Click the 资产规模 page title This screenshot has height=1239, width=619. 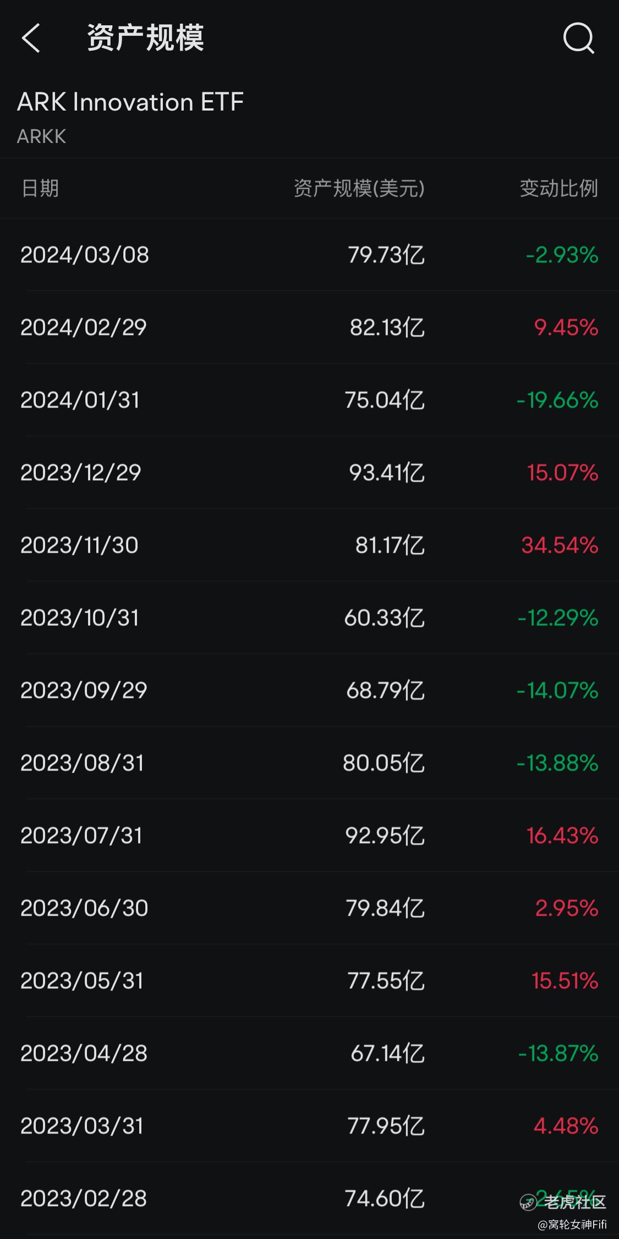coord(145,38)
